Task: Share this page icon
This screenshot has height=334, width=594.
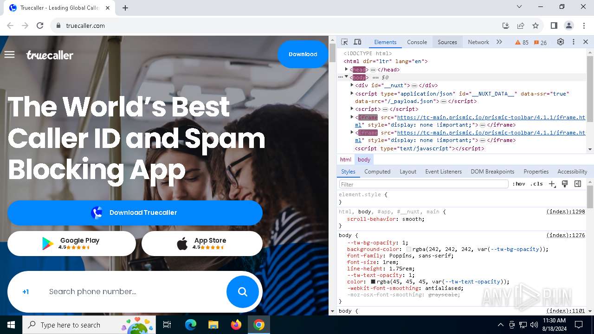Action: pyautogui.click(x=521, y=26)
